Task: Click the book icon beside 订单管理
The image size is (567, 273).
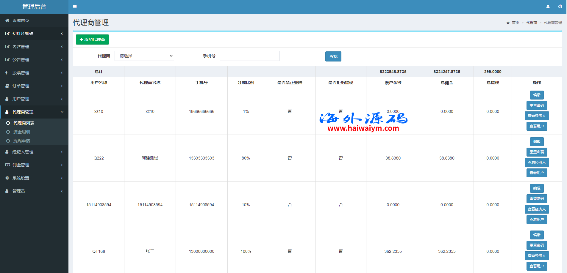Action: 7,86
